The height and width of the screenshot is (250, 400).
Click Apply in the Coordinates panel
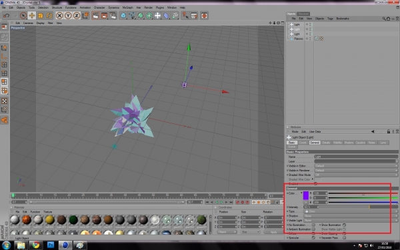click(273, 232)
